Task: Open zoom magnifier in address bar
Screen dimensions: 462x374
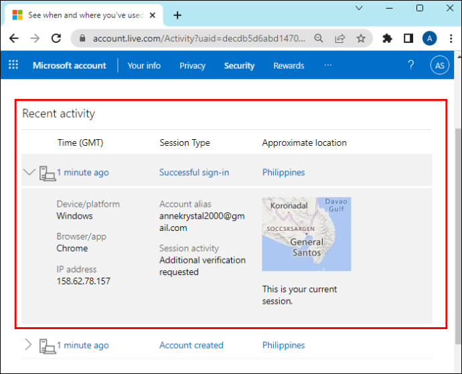Action: click(319, 38)
